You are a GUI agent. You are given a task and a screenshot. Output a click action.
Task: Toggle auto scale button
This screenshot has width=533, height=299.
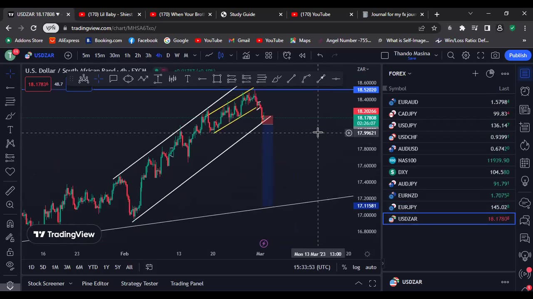pyautogui.click(x=371, y=267)
